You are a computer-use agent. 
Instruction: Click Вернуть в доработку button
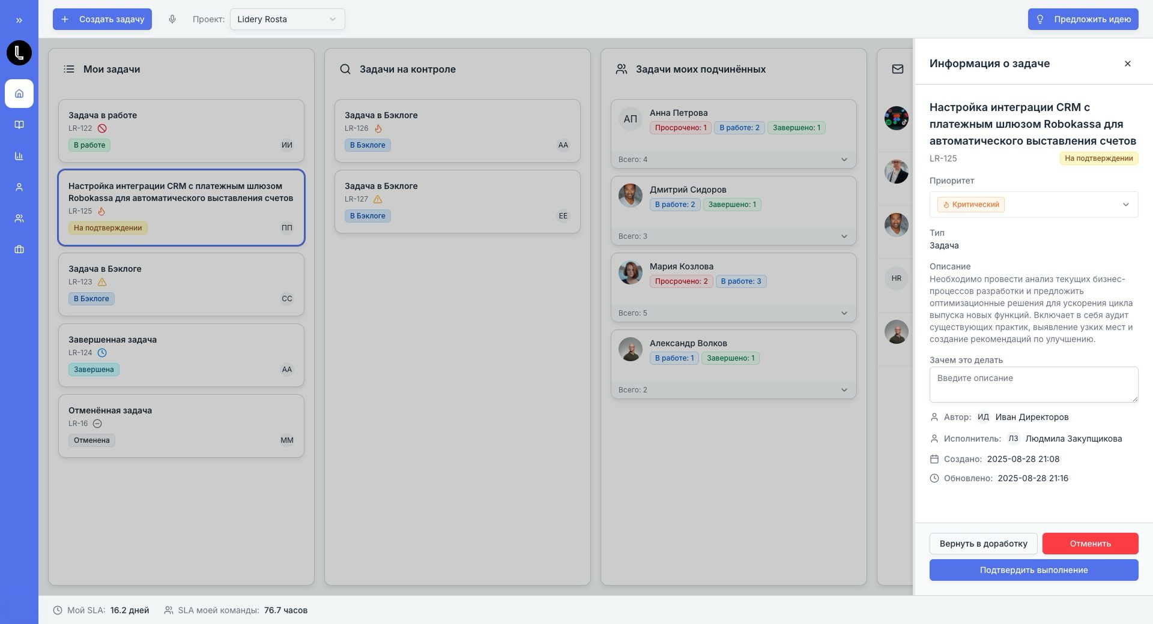click(x=983, y=544)
